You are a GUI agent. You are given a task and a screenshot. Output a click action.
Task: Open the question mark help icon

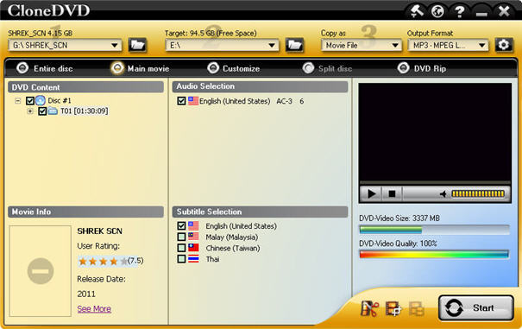point(459,12)
